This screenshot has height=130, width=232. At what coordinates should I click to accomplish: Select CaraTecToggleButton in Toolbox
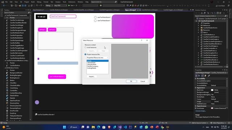17,45
